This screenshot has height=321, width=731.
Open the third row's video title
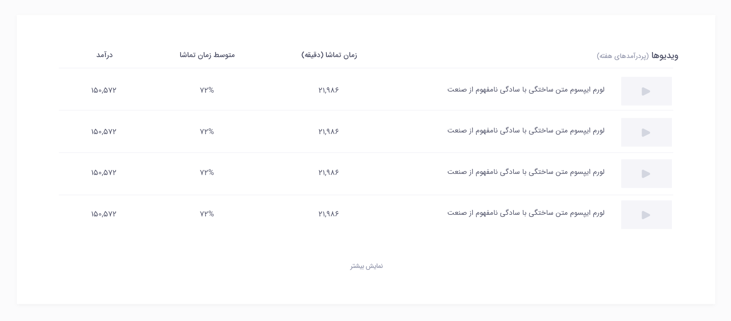point(526,172)
